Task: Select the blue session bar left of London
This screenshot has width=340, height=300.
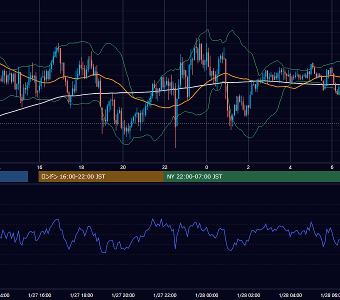Action: tap(14, 176)
